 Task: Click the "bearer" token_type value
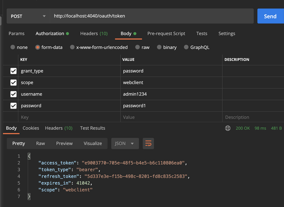click(x=87, y=170)
